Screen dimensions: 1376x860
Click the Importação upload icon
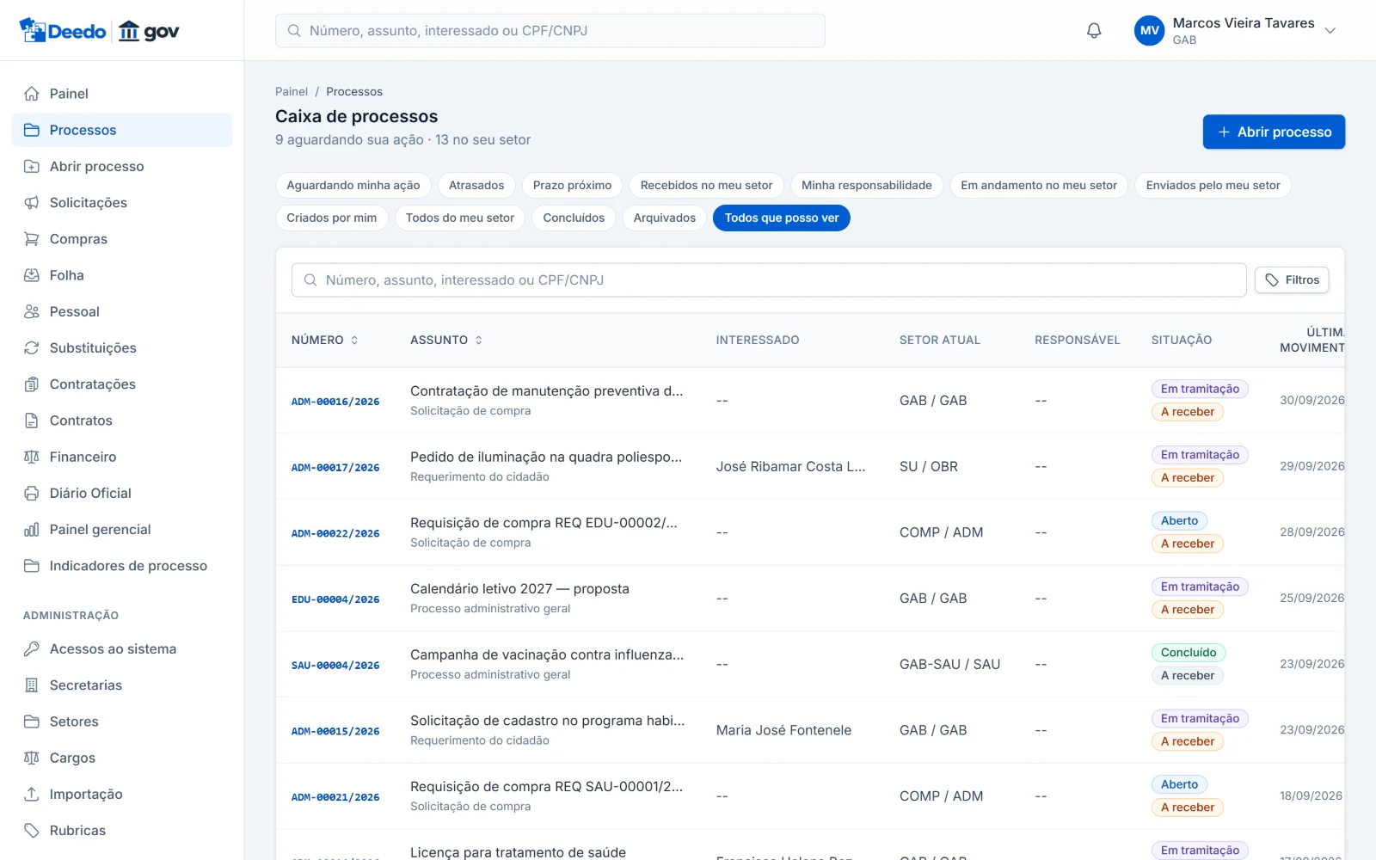(32, 795)
